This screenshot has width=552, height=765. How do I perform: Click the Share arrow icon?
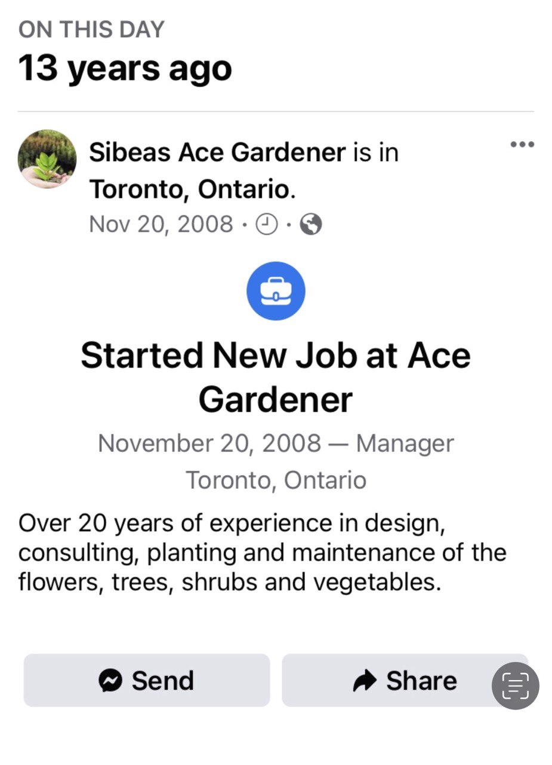(365, 680)
